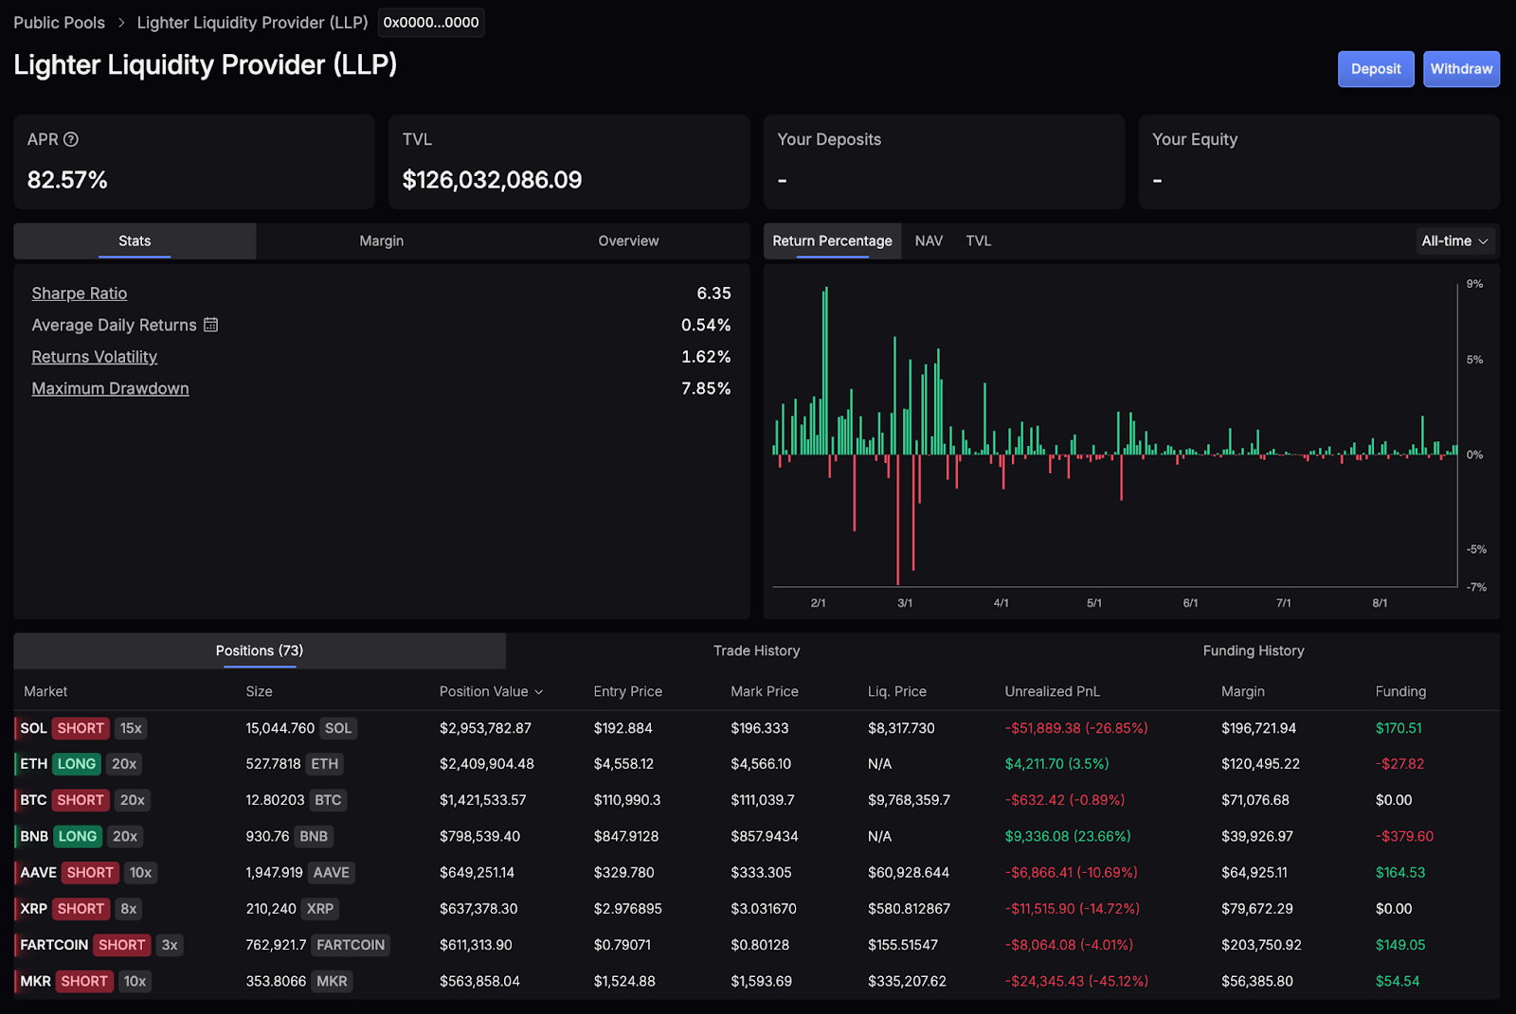1516x1014 pixels.
Task: Show the TVL chart view
Action: [978, 241]
